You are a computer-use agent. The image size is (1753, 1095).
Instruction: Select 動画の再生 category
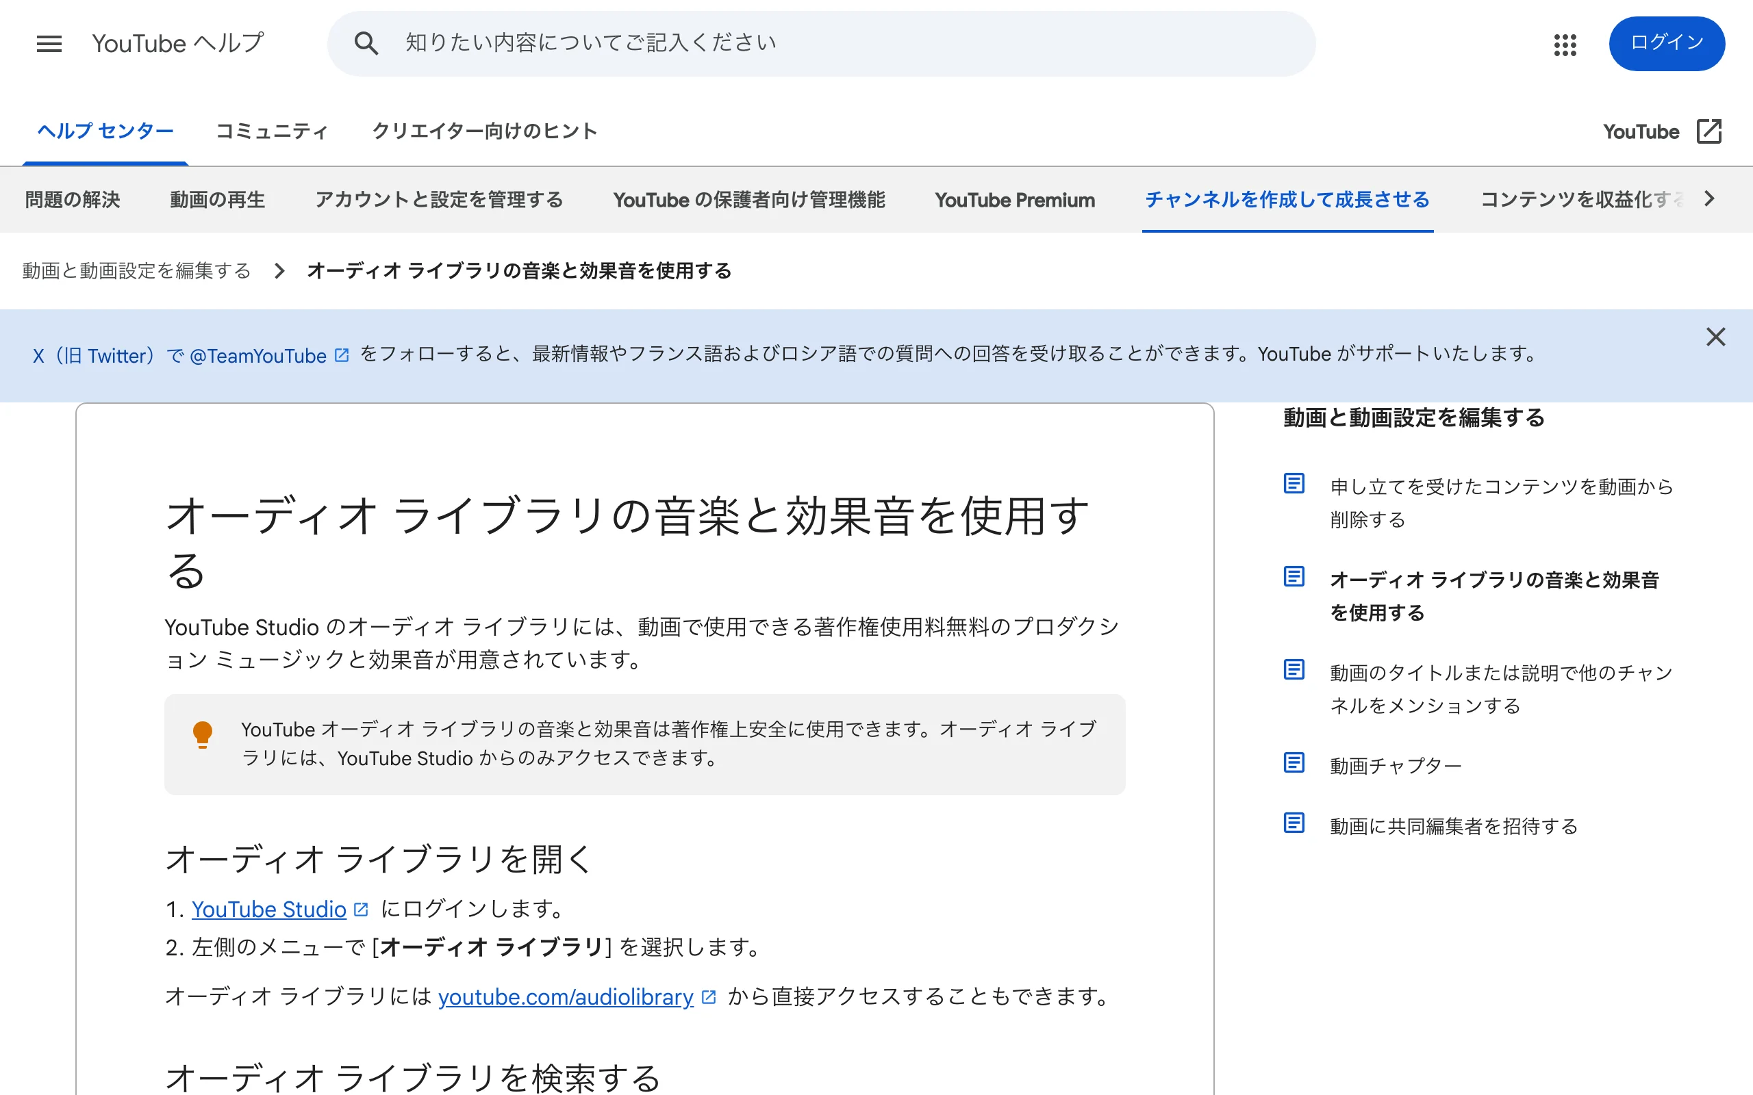tap(217, 199)
